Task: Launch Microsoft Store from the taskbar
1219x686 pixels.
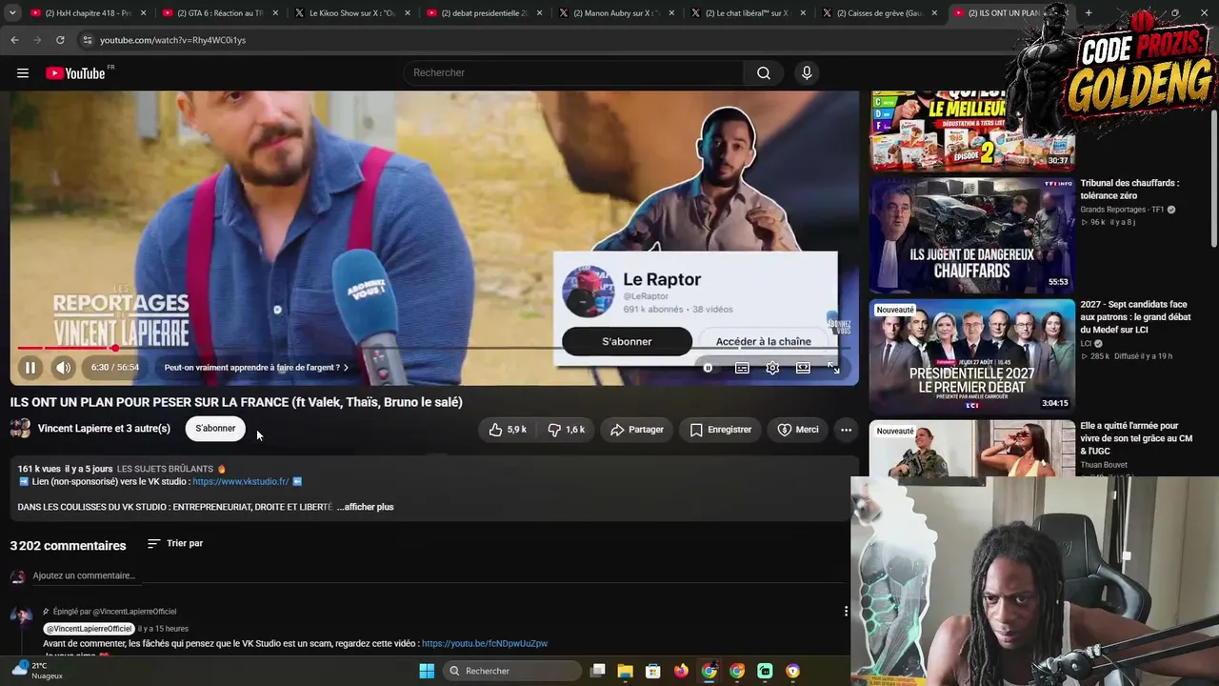Action: tap(652, 671)
